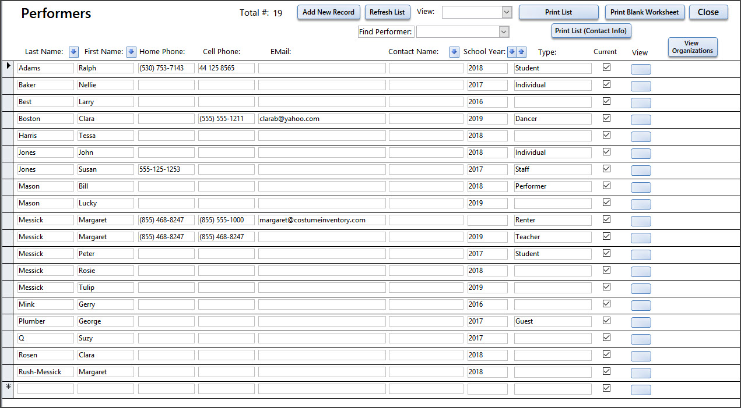The height and width of the screenshot is (408, 741).
Task: Disable Current for George Plumber
Action: [606, 321]
